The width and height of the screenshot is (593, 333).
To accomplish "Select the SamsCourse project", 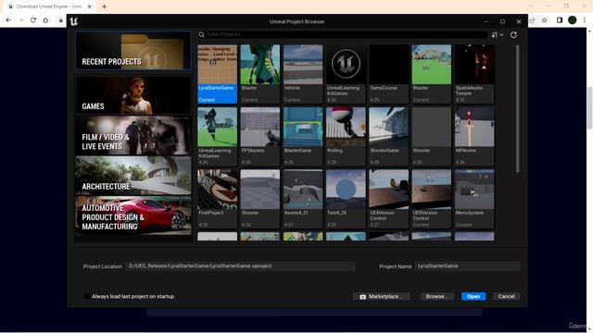I will (389, 74).
